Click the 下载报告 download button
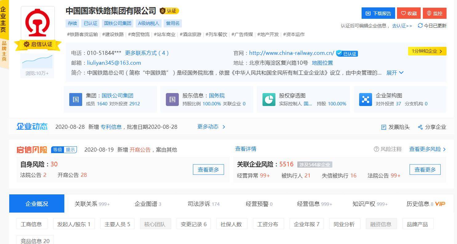The height and width of the screenshot is (244, 457). pyautogui.click(x=378, y=13)
